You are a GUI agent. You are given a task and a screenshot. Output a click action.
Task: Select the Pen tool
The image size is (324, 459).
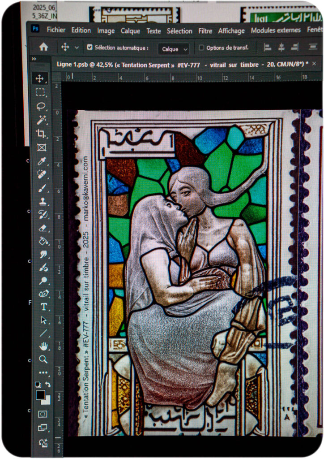tap(43, 294)
